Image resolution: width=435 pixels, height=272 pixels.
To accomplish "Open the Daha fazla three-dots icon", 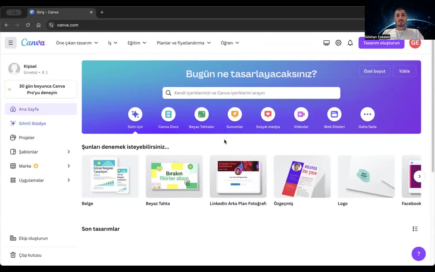I will [367, 114].
